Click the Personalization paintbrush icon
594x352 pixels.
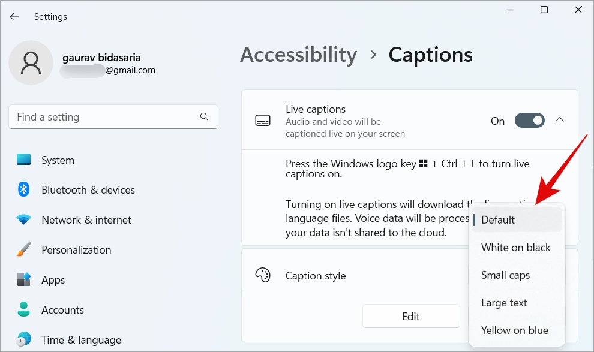click(x=23, y=249)
